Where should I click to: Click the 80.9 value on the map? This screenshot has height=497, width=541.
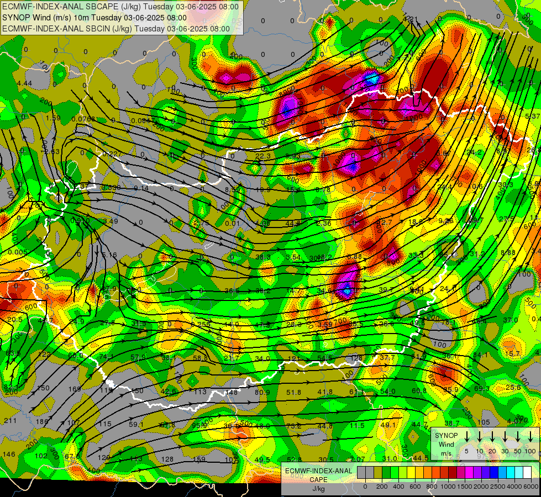(x=262, y=392)
